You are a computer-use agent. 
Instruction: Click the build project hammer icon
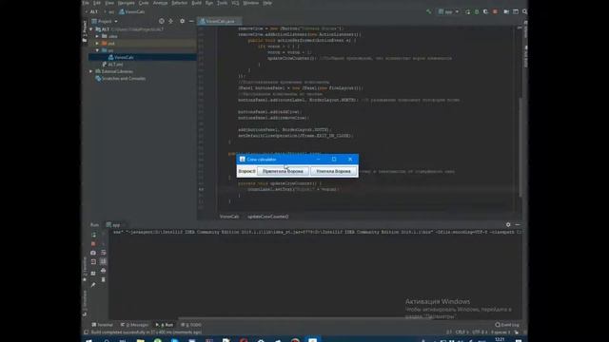click(x=429, y=11)
